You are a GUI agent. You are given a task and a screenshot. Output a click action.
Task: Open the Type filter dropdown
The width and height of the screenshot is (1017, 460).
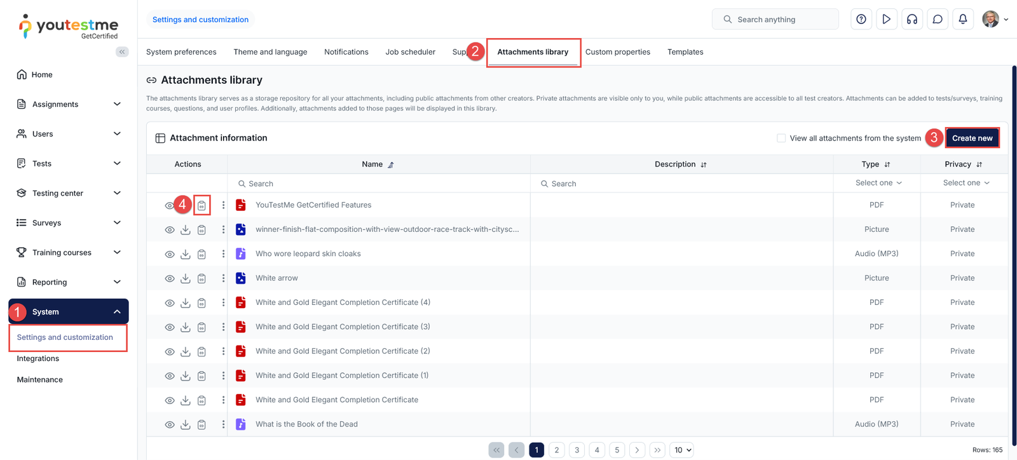878,183
